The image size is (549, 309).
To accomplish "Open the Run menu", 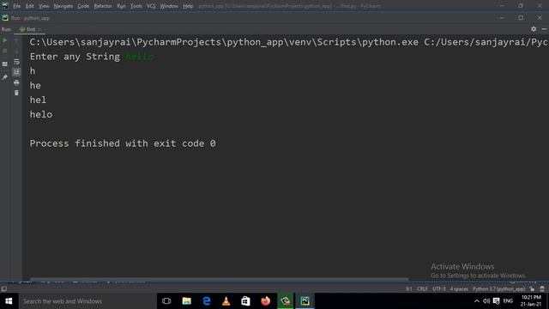I will pyautogui.click(x=121, y=6).
